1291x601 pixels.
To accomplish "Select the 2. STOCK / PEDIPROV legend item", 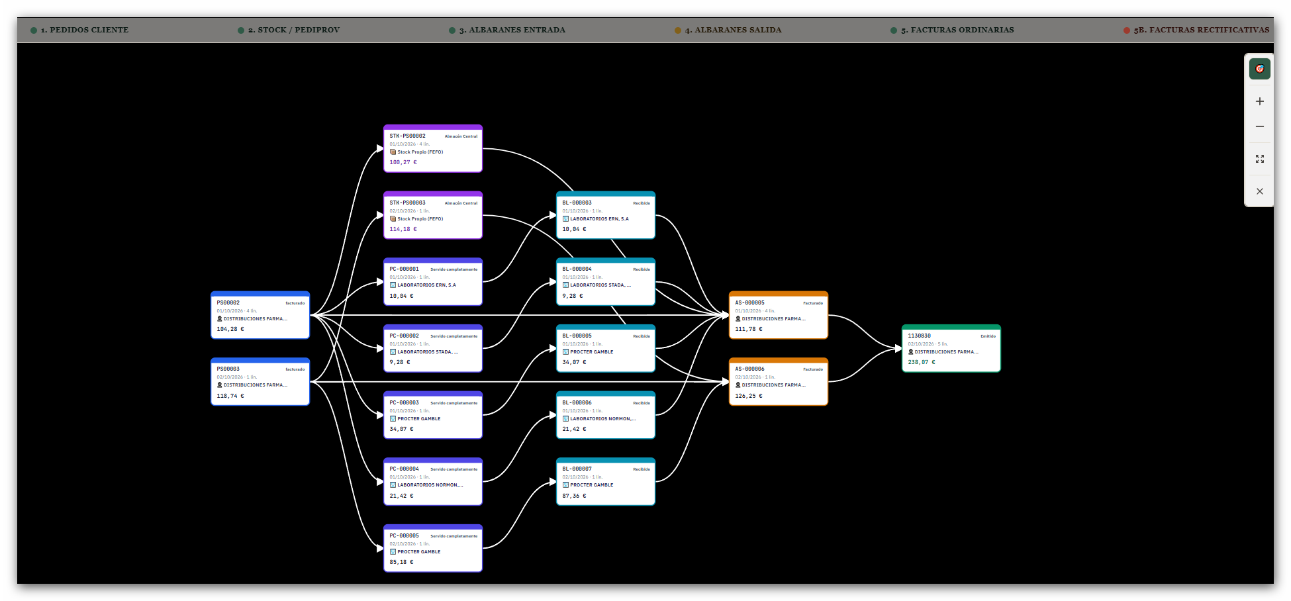I will (x=289, y=30).
